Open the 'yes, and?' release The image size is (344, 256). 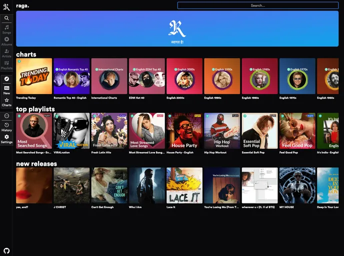[34, 185]
